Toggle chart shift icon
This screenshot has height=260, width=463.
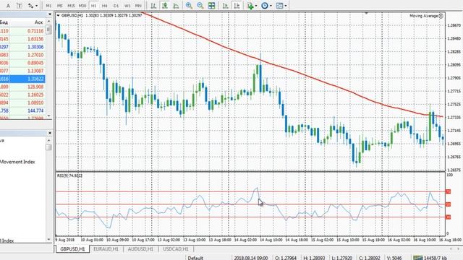click(x=237, y=6)
